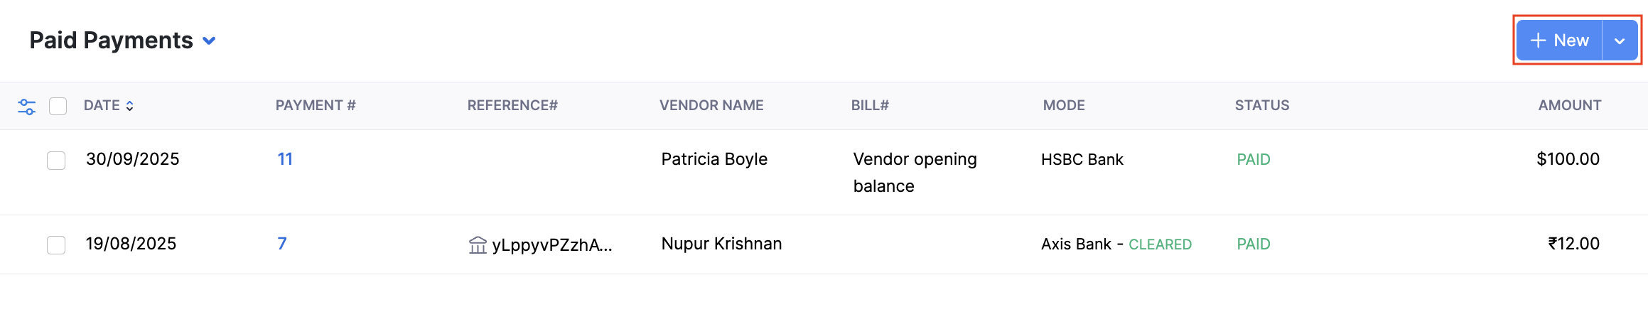Select vendor Patricia Boyle in the row
The width and height of the screenshot is (1648, 334).
[x=714, y=159]
